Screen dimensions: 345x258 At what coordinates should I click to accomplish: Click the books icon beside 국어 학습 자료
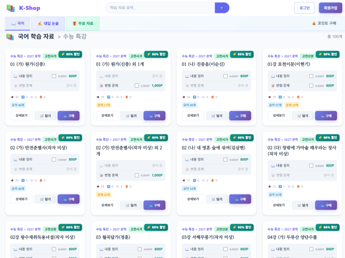10,37
